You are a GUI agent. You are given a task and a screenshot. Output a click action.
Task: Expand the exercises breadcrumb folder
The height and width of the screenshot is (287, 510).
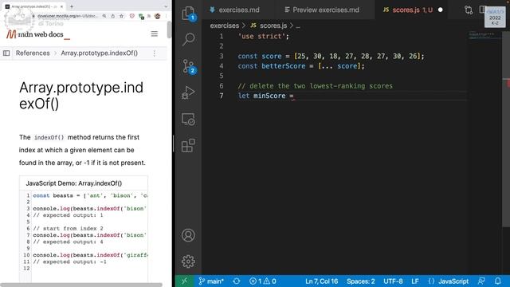click(224, 26)
